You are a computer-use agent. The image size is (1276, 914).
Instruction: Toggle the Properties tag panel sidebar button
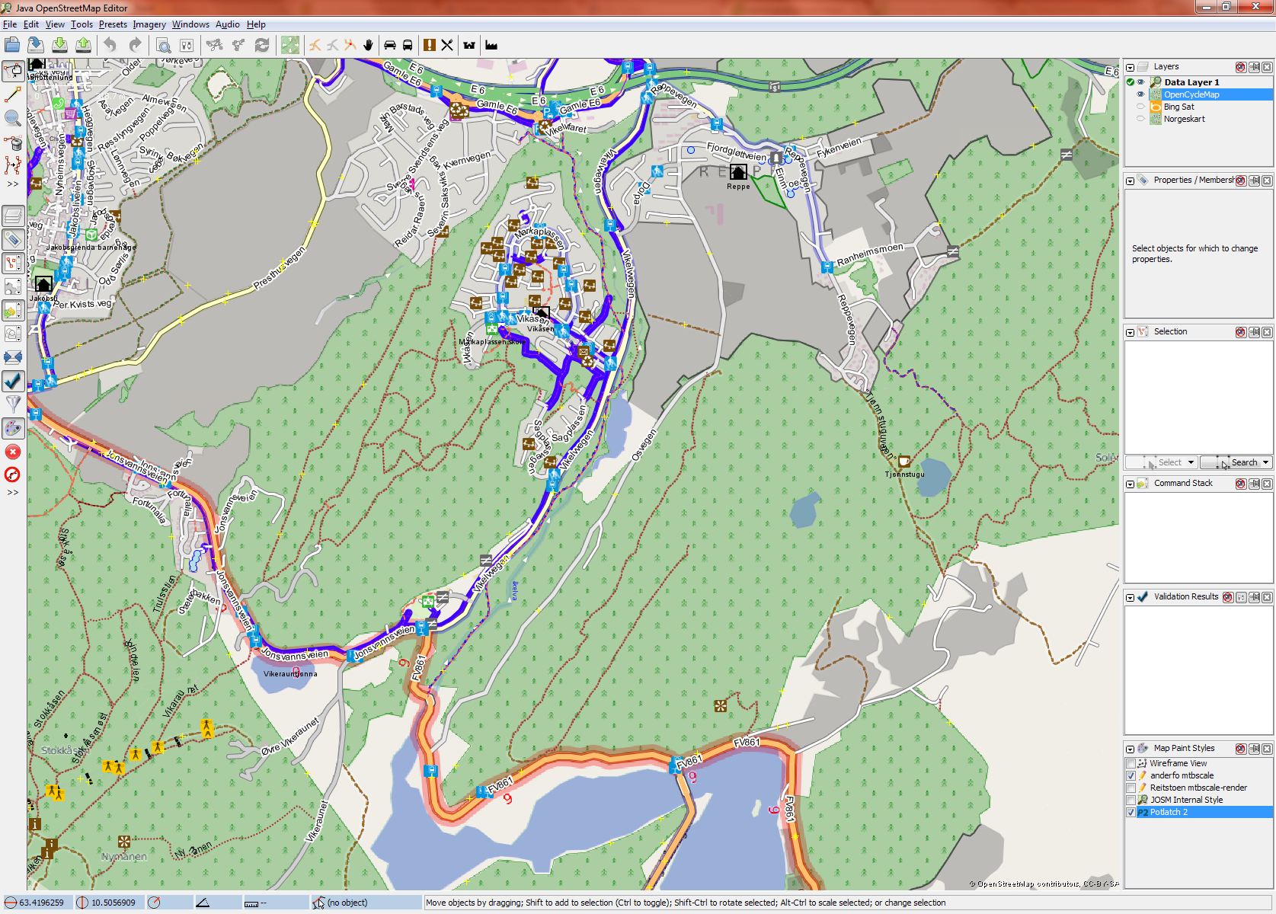point(13,240)
